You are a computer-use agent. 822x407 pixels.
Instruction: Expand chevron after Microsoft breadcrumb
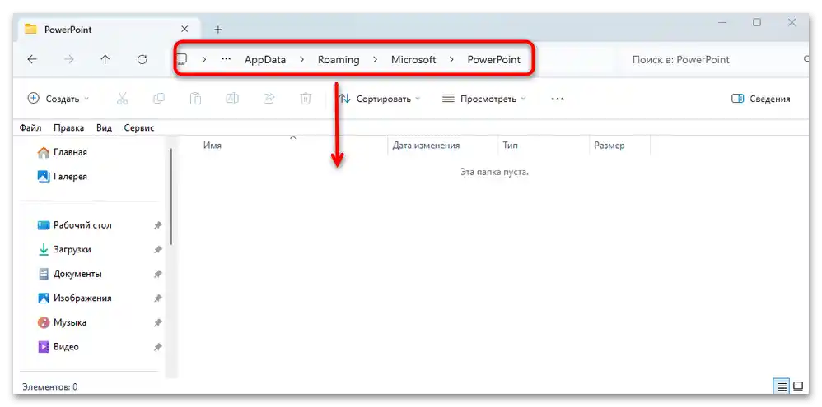[x=451, y=60]
